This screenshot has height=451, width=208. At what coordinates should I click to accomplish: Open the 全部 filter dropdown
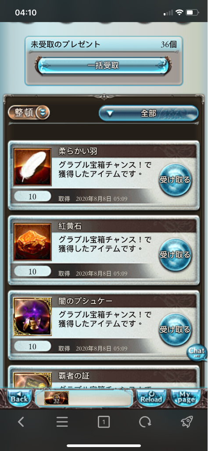(148, 113)
